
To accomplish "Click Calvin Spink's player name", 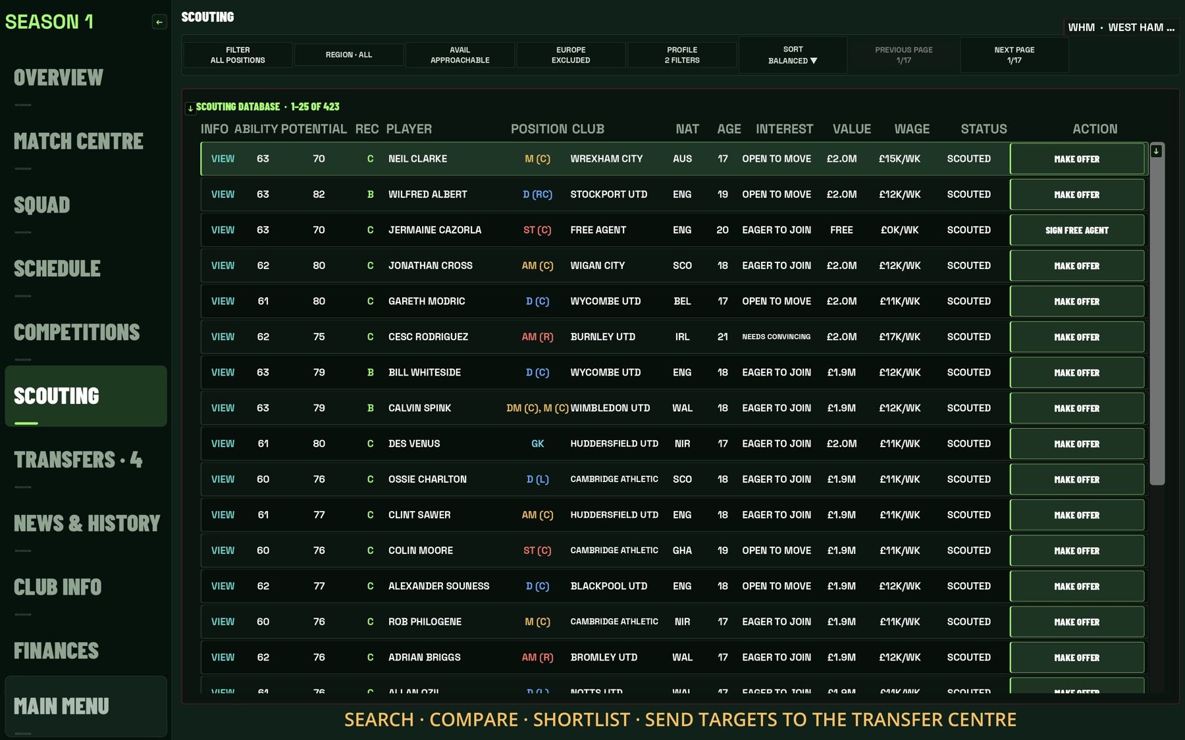I will coord(419,408).
